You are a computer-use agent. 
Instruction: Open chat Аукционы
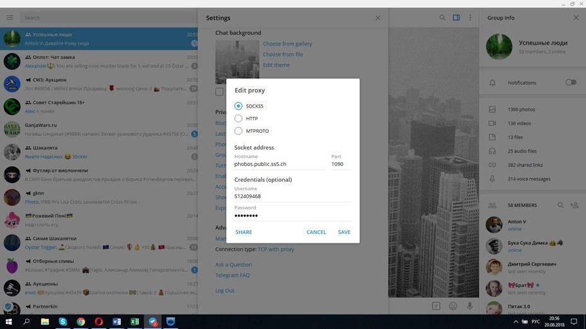point(99,288)
